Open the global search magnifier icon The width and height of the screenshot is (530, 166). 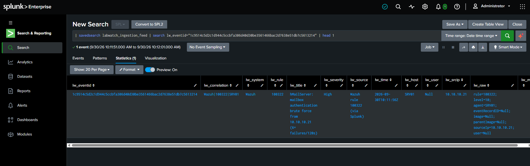(398, 7)
